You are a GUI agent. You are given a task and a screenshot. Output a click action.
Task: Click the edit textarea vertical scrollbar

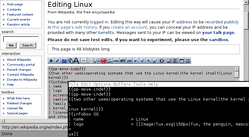point(237,75)
